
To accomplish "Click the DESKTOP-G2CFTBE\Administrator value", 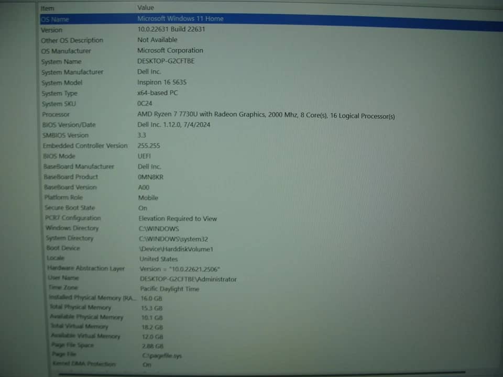I will (x=188, y=279).
